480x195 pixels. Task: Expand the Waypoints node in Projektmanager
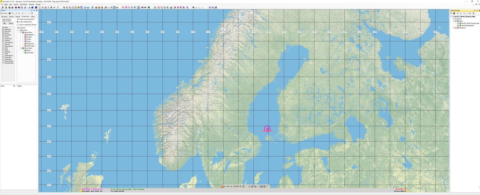(453, 28)
